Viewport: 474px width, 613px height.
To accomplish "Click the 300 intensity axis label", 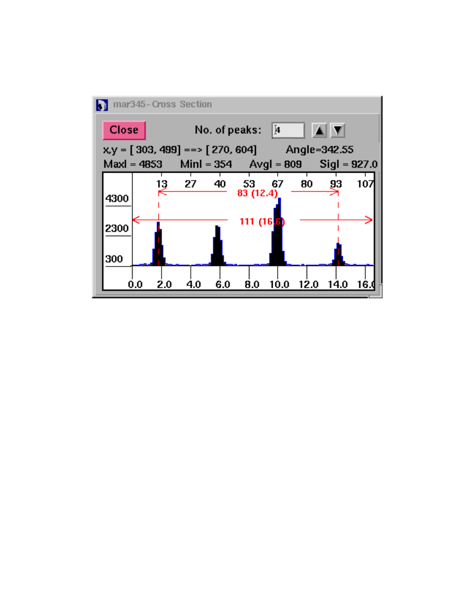I will point(114,259).
